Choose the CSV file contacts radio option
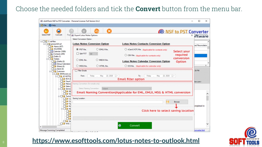Image resolution: width=262 pixels, height=147 pixels. [126, 55]
